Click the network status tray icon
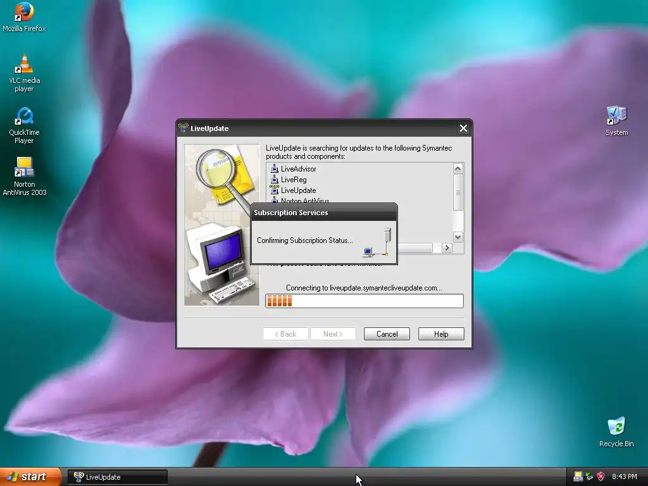Viewport: 648px width, 486px height. (x=589, y=477)
